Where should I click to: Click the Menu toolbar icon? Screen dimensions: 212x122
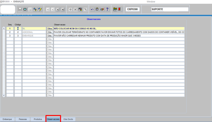click(x=115, y=9)
